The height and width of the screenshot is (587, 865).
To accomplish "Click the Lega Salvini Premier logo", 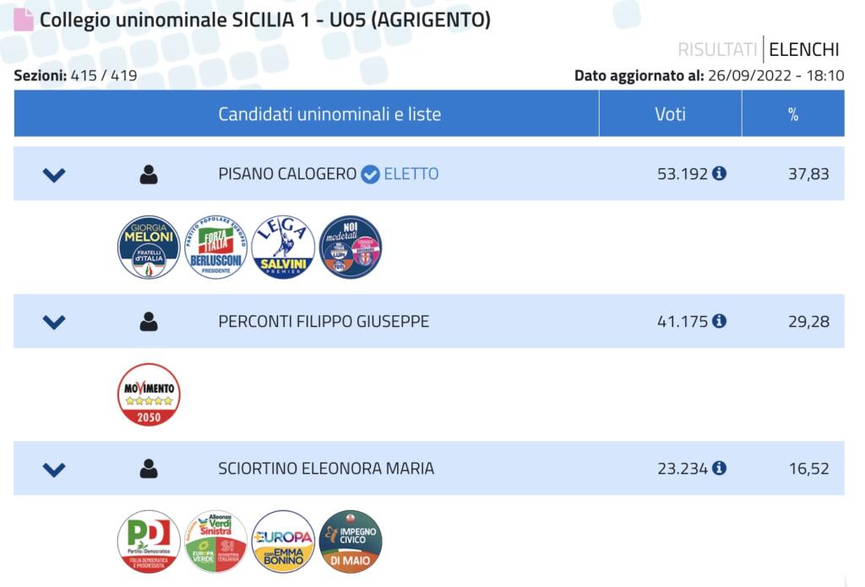I will [x=283, y=247].
